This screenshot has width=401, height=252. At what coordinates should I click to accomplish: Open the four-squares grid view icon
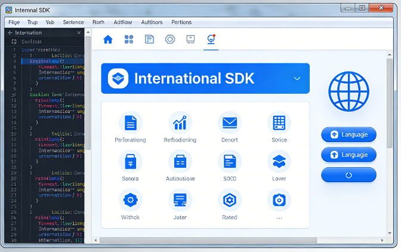(x=129, y=39)
